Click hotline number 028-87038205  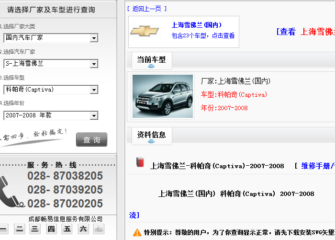65,176
